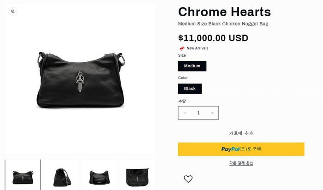Image resolution: width=323 pixels, height=190 pixels.
Task: Add to cart using 카트에 추가 button
Action: pos(241,133)
